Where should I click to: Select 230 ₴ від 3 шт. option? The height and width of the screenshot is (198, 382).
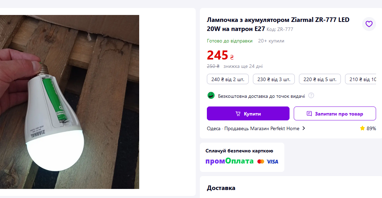coord(274,79)
